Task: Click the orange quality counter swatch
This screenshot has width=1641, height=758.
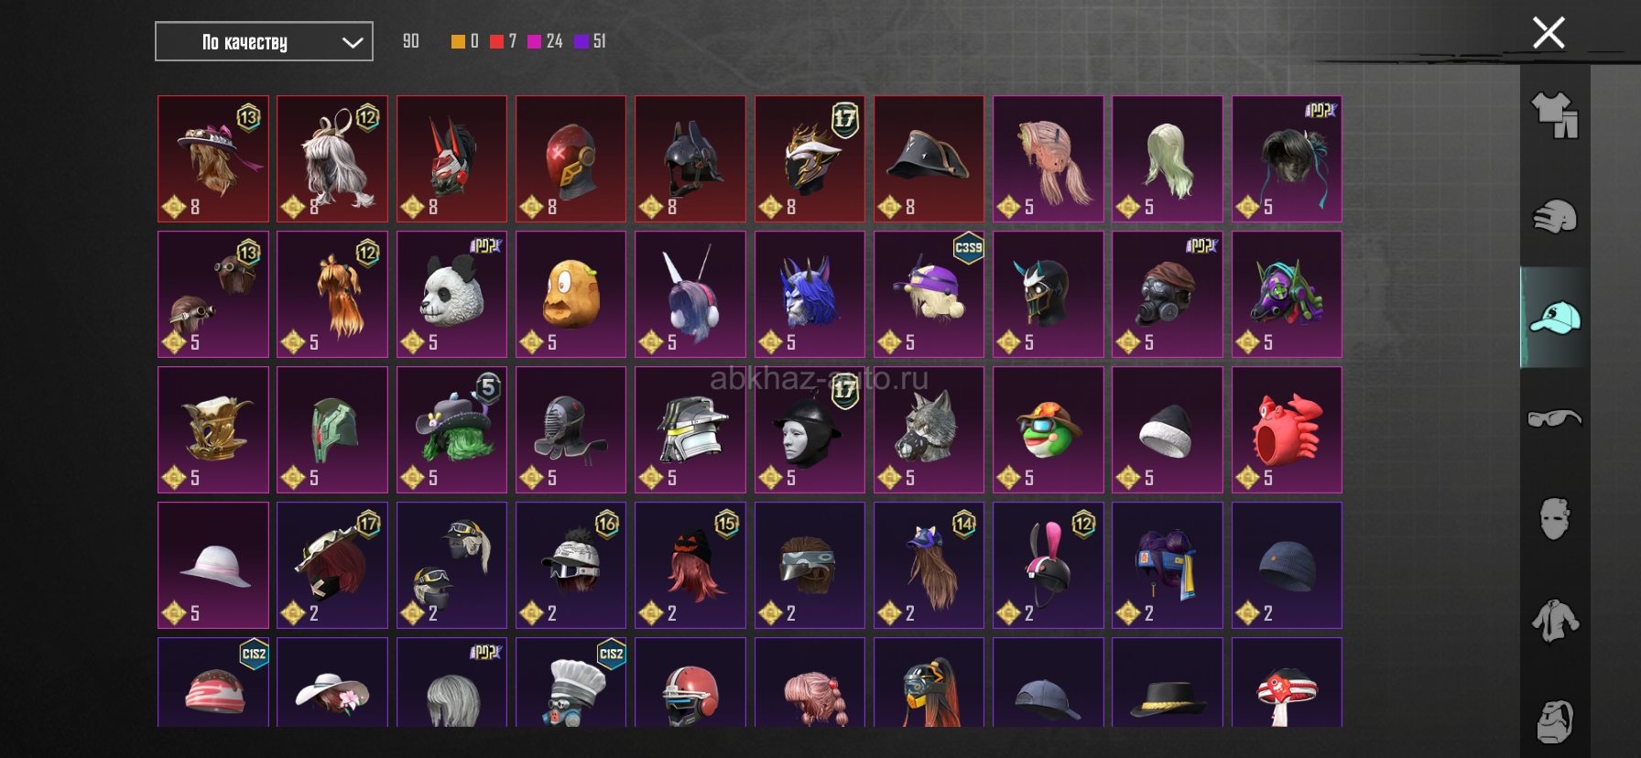Action: (458, 41)
